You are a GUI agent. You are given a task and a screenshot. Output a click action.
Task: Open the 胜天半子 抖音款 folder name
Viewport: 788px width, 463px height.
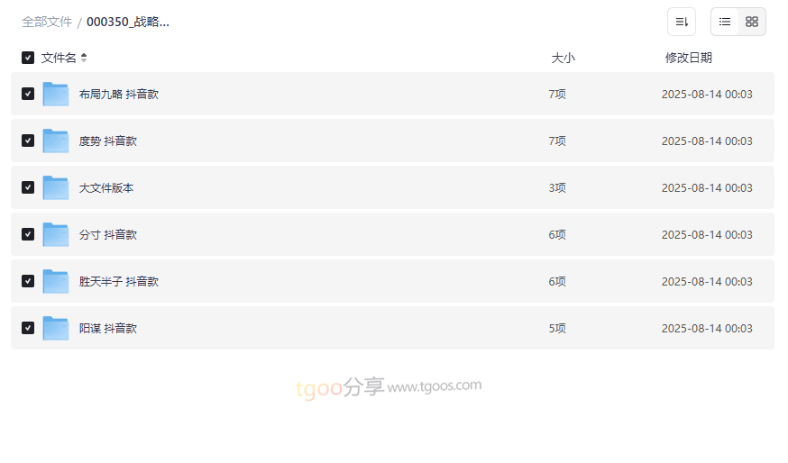pyautogui.click(x=119, y=281)
